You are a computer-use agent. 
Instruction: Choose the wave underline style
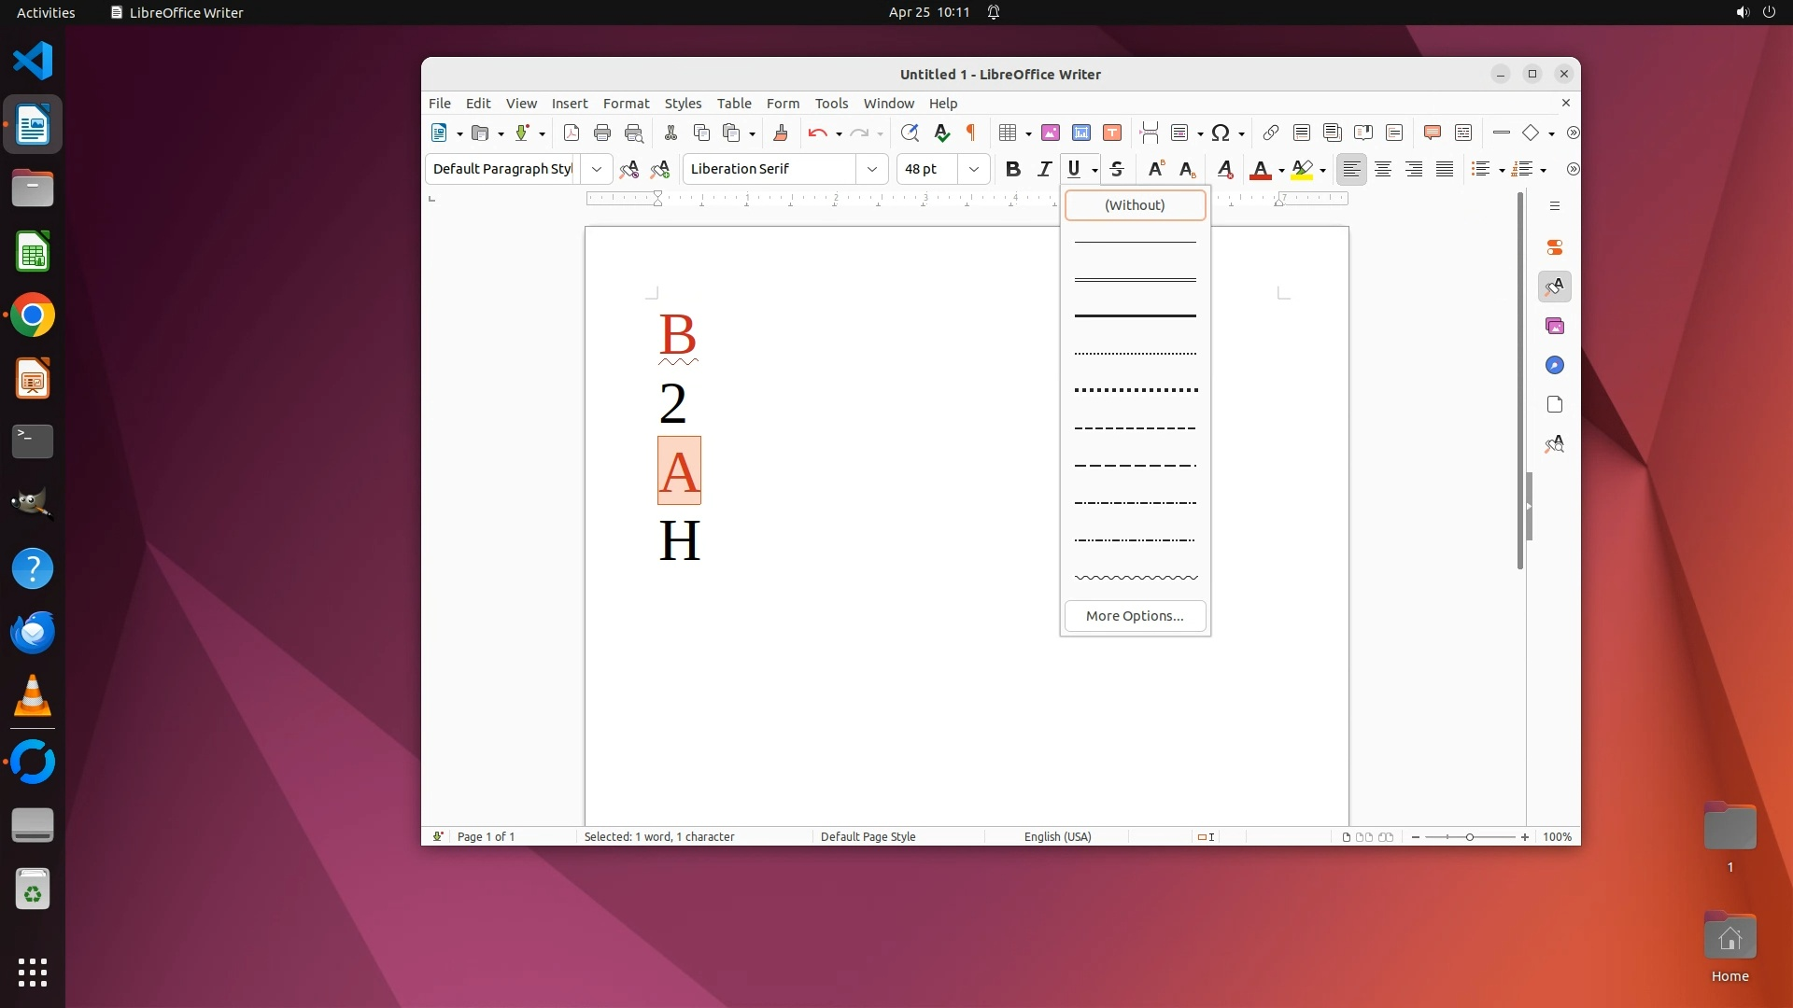[x=1135, y=578]
